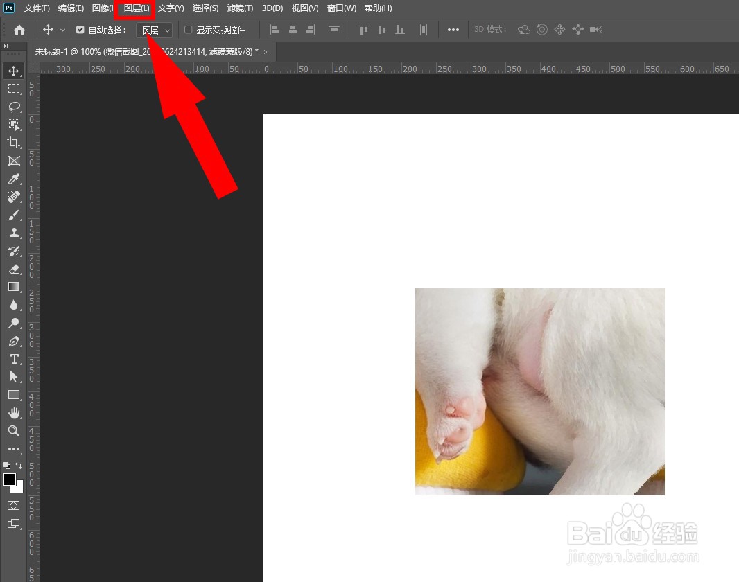Open the 图像 menu
Image resolution: width=739 pixels, height=582 pixels.
(103, 8)
